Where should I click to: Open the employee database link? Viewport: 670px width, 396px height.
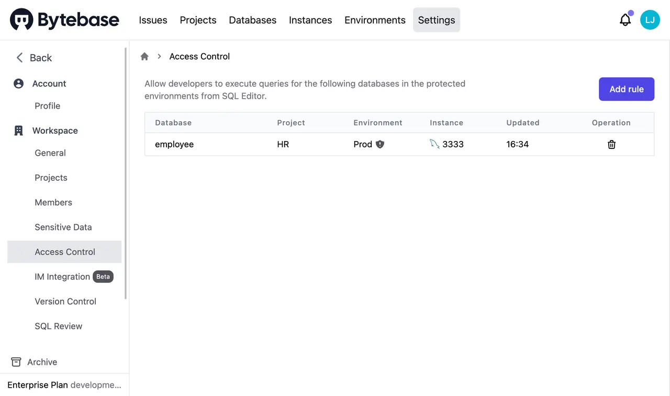(x=174, y=144)
